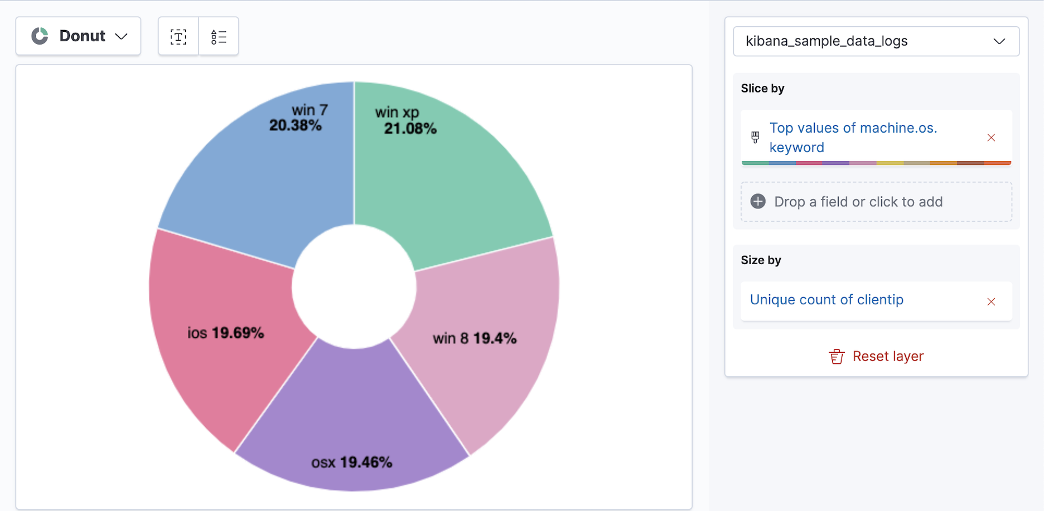
Task: Open Unique count of clientip dimension
Action: pyautogui.click(x=826, y=300)
